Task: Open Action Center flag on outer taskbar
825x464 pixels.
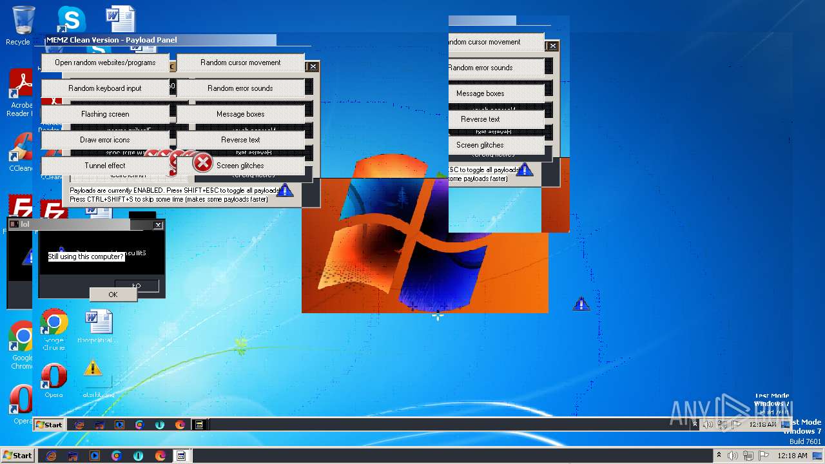Action: [x=764, y=456]
